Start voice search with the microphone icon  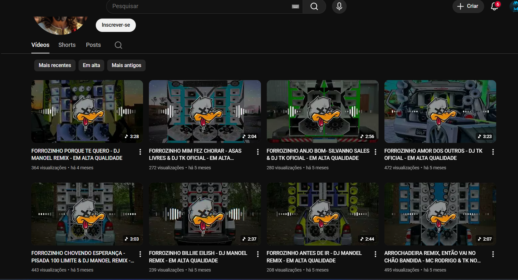(x=339, y=7)
